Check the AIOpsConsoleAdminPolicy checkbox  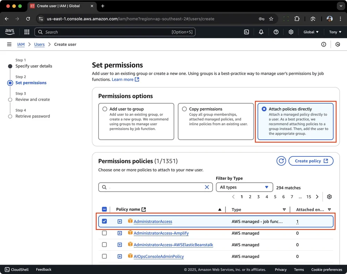point(104,256)
